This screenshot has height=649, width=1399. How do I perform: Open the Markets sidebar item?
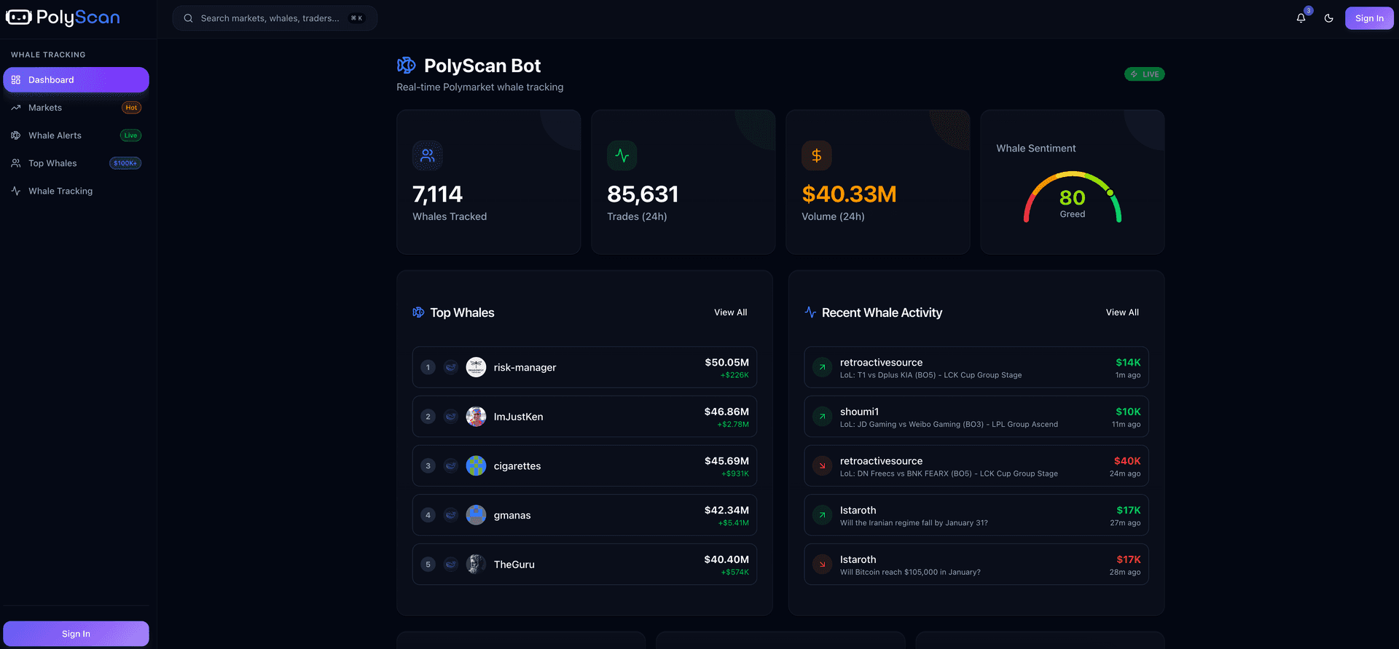pos(45,108)
